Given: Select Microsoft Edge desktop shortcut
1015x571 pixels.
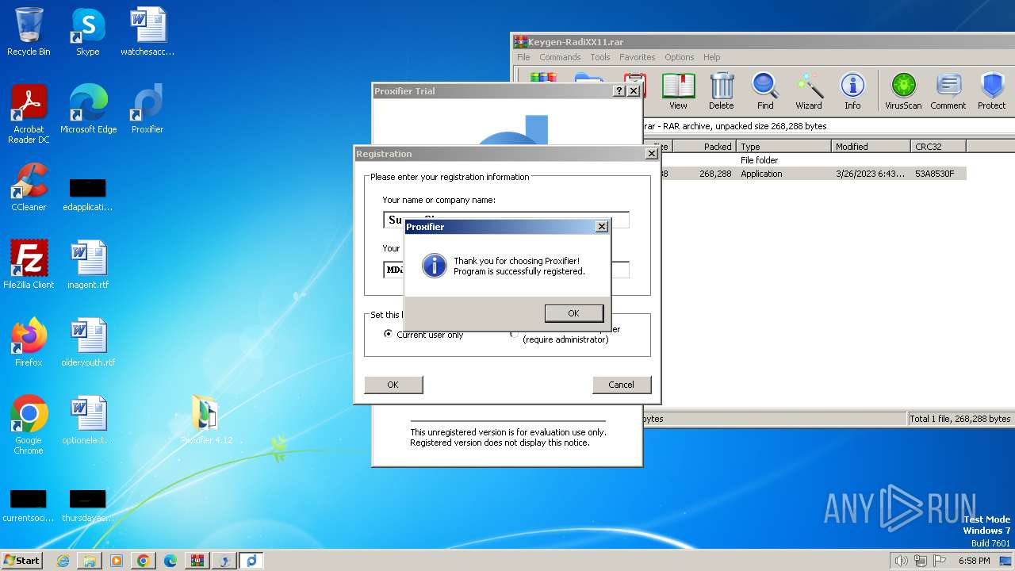Looking at the screenshot, I should (88, 109).
